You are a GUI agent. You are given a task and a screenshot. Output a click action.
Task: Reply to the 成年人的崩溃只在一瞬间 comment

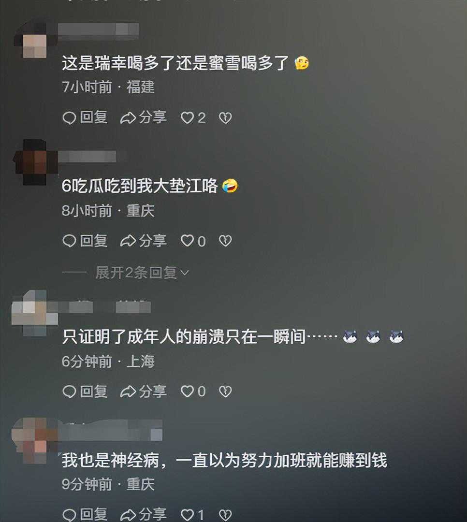click(x=85, y=391)
